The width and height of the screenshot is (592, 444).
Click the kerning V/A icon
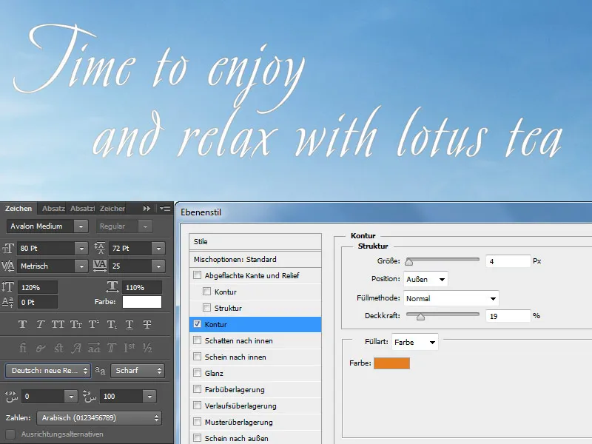(8, 266)
